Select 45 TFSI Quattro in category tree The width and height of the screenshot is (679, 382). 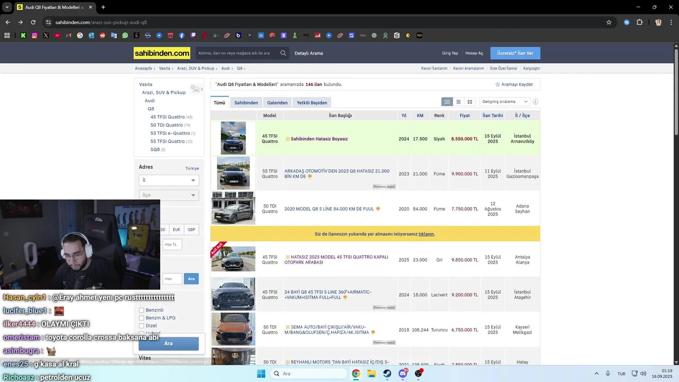point(168,117)
